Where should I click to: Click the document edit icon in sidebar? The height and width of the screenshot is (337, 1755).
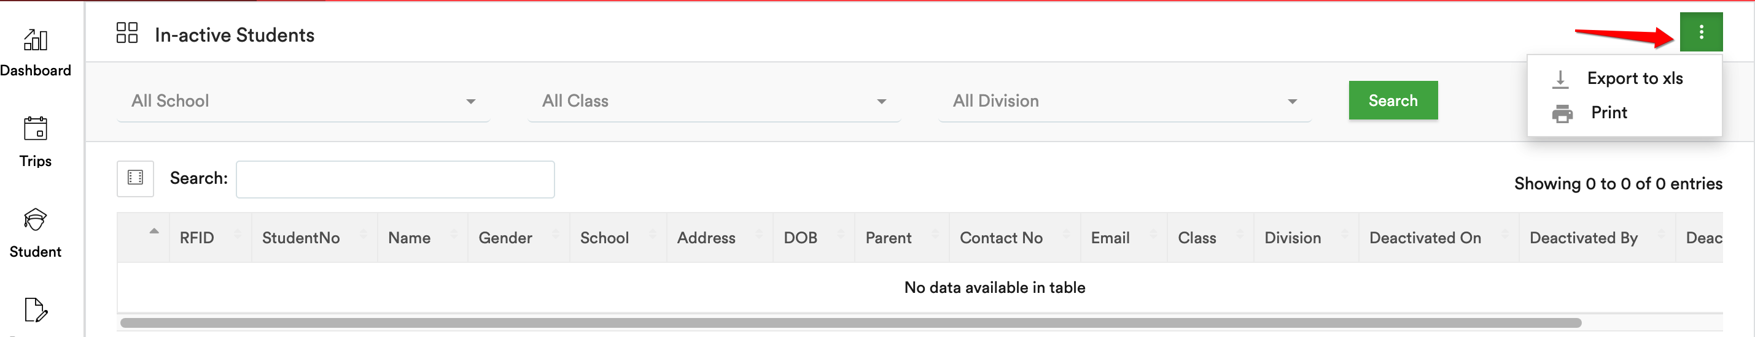click(x=36, y=310)
